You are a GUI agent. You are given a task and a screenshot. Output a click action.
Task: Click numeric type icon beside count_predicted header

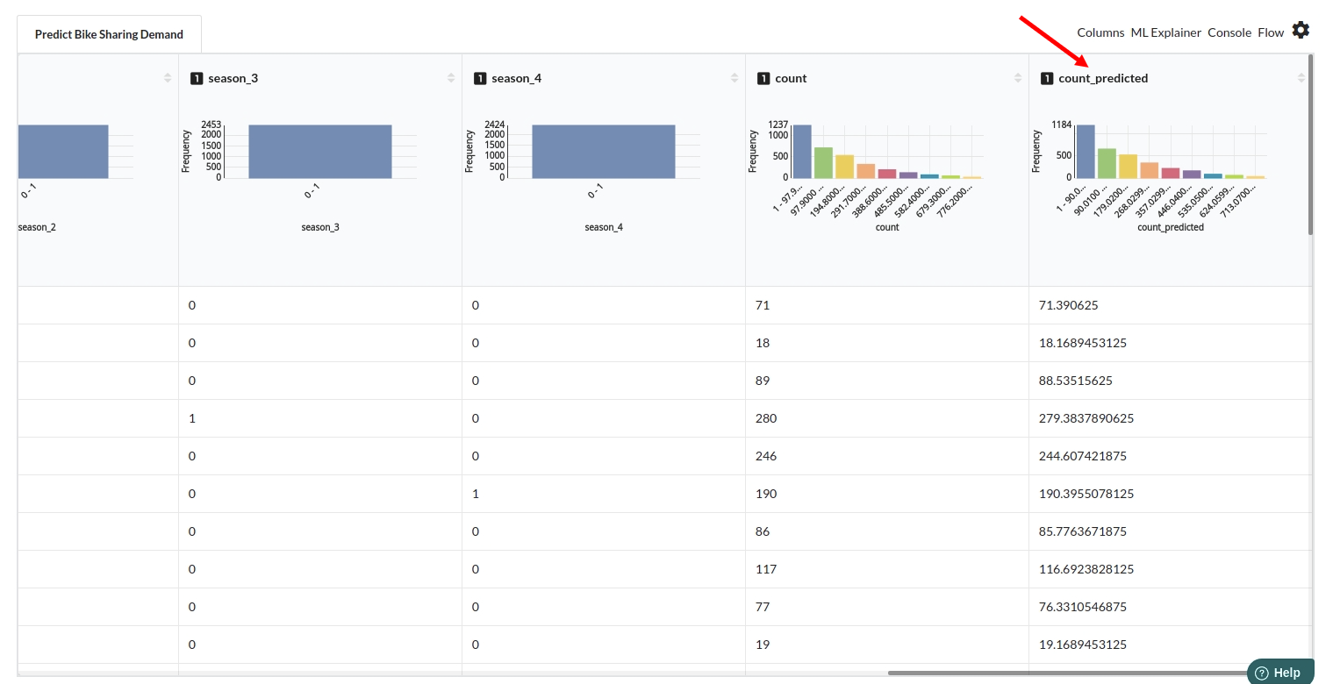pos(1047,78)
